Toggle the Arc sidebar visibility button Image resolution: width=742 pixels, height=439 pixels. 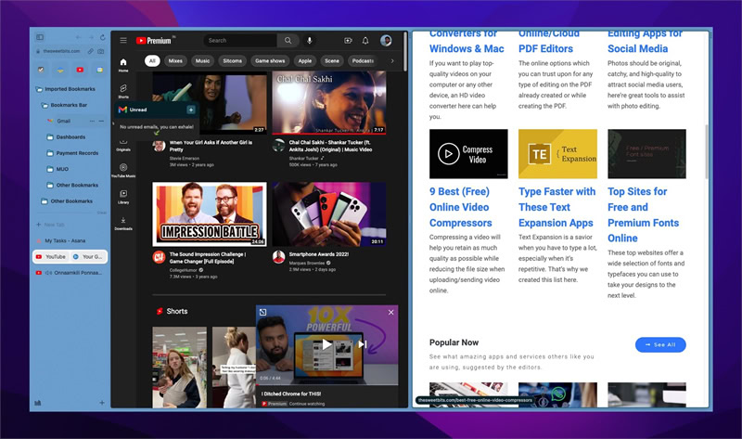click(x=40, y=37)
